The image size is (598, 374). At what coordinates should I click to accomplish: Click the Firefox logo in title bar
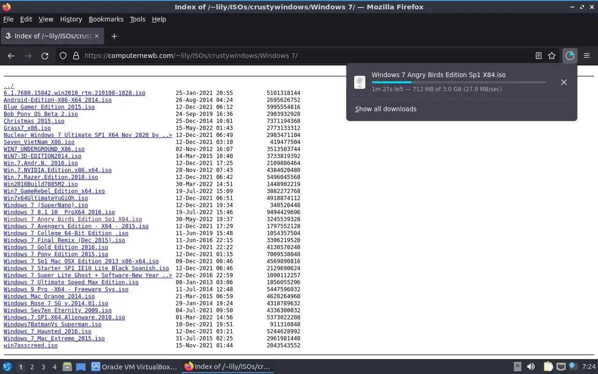click(7, 7)
